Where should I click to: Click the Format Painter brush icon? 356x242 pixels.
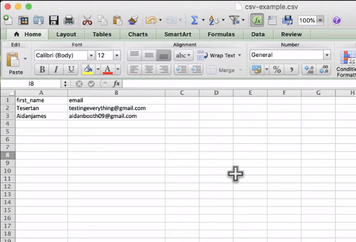133,20
